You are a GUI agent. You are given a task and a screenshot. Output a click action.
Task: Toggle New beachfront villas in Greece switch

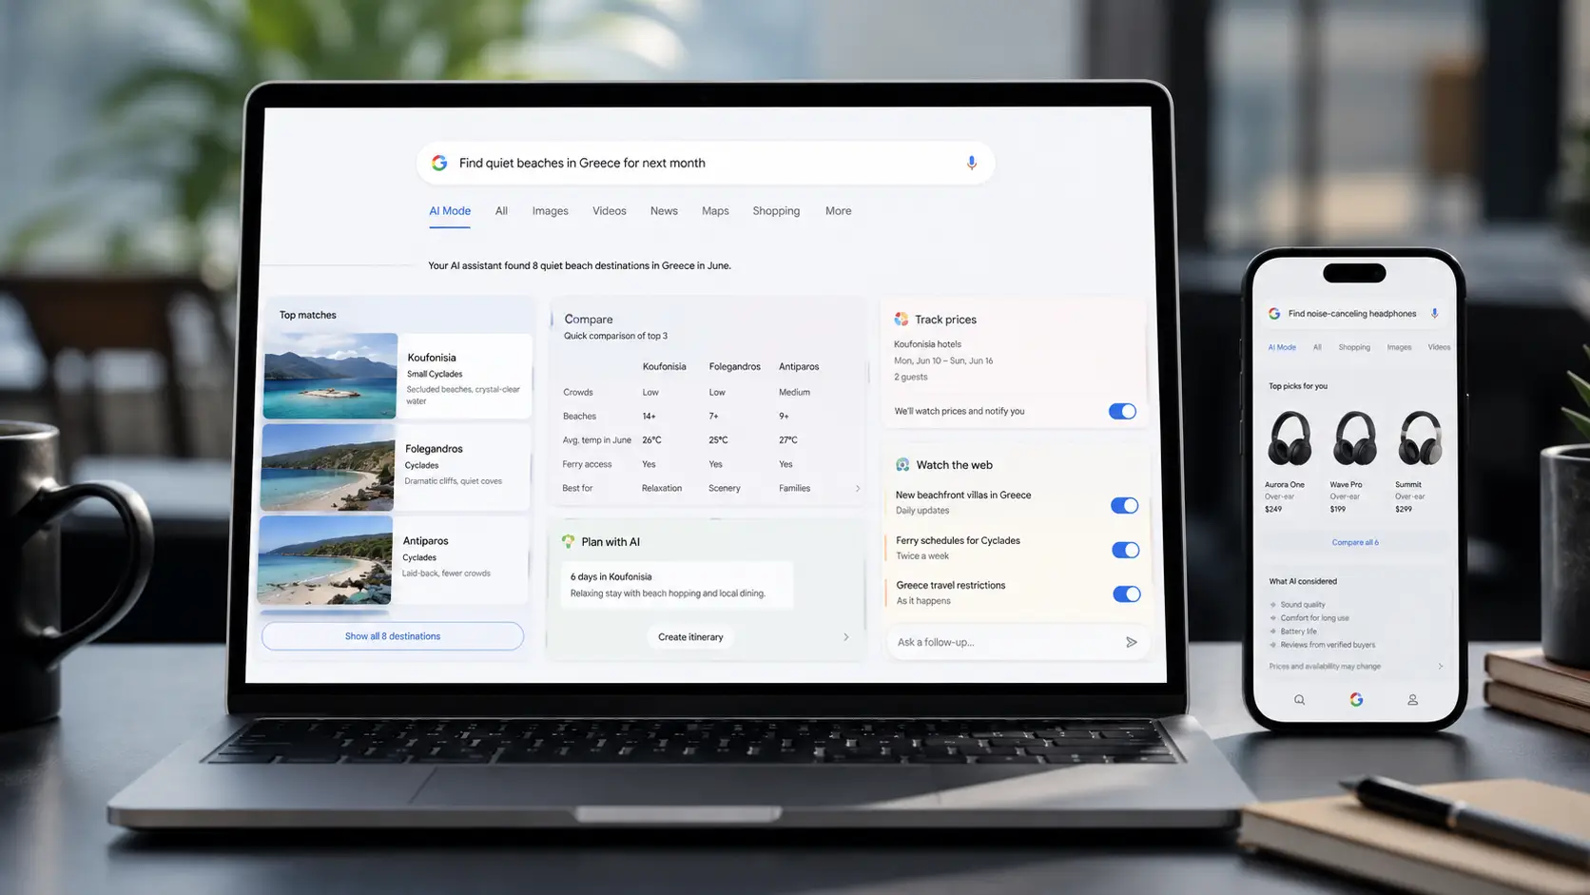1124,505
